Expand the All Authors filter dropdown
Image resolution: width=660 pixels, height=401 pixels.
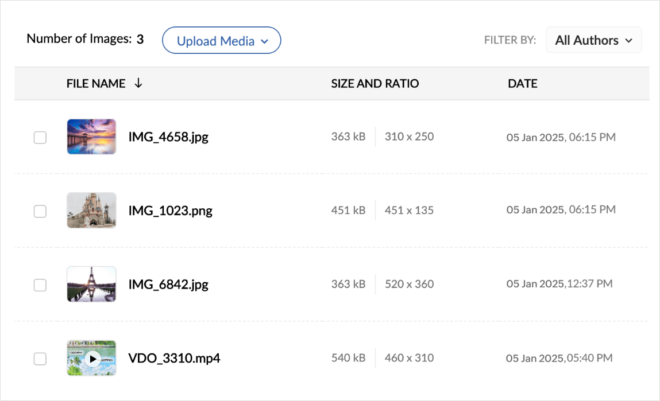tap(593, 40)
